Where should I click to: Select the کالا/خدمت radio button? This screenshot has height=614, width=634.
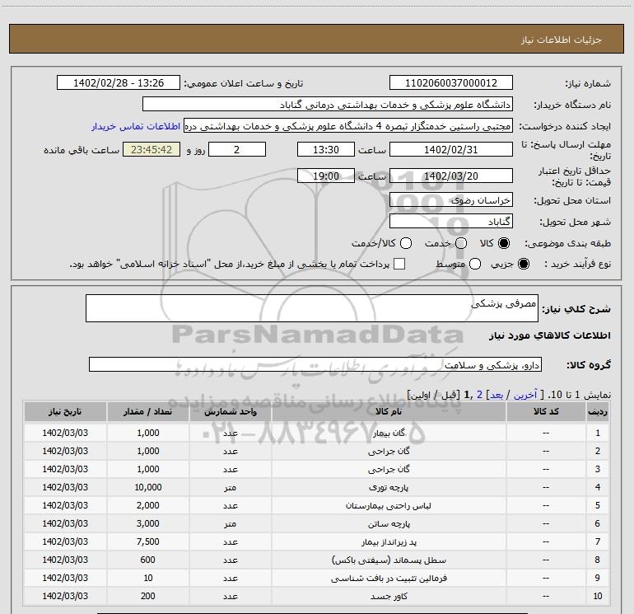406,243
